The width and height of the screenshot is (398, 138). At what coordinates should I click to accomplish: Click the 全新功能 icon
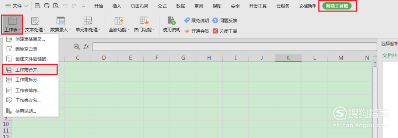tap(119, 21)
